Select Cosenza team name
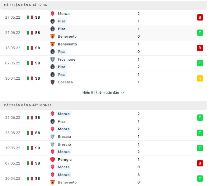Viewport: 210px width, 186px height. coord(65,82)
